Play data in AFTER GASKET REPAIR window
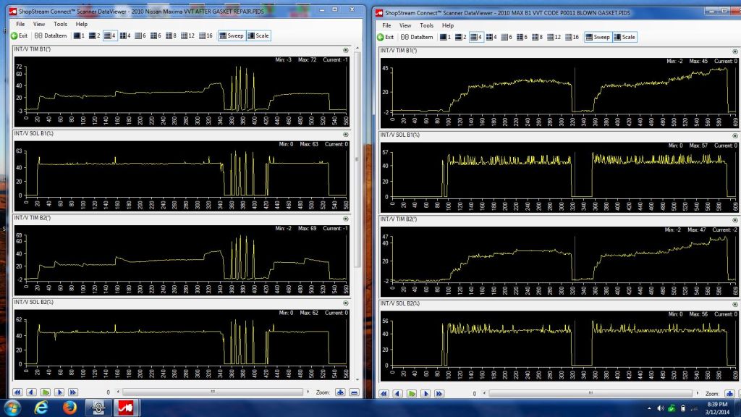741x417 pixels. pyautogui.click(x=46, y=392)
